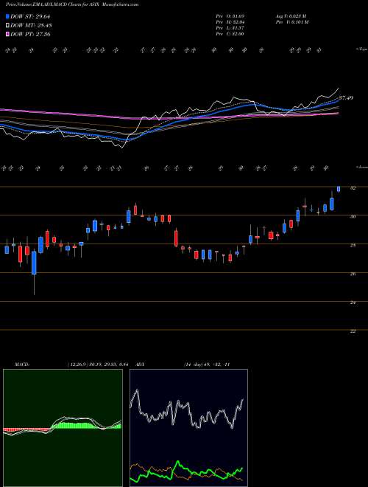Click the Avg V volume readout

click(x=291, y=16)
